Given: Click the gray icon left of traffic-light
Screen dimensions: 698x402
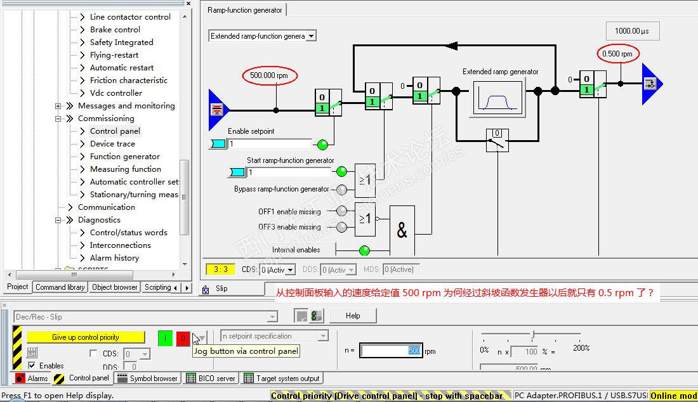Looking at the screenshot, I should pyautogui.click(x=301, y=316).
